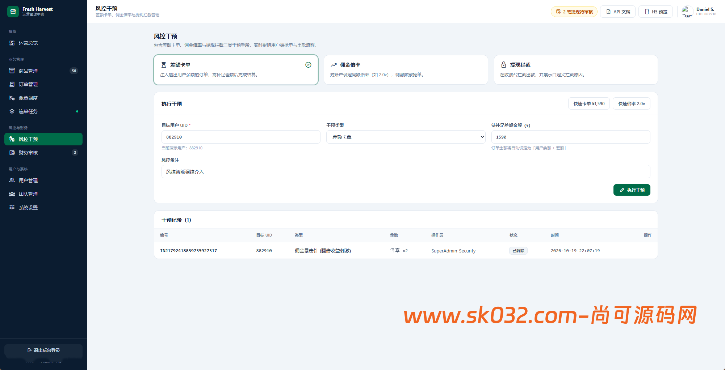
Task: Open 财务审核 menu label
Action: 28,153
